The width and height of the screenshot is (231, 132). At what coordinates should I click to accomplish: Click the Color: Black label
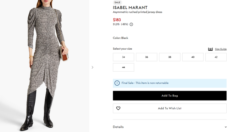pyautogui.click(x=120, y=38)
